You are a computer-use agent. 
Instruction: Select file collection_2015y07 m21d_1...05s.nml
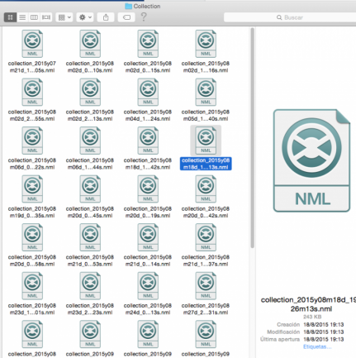pyautogui.click(x=32, y=44)
